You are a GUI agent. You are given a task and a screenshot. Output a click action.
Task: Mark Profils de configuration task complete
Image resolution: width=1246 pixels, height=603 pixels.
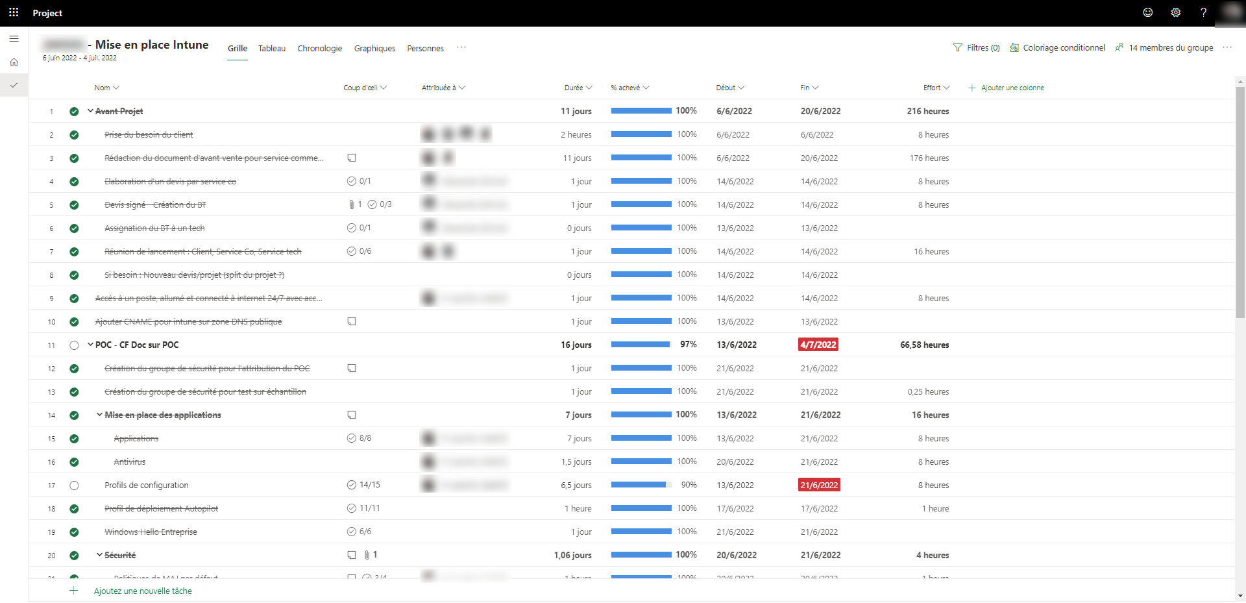(74, 486)
